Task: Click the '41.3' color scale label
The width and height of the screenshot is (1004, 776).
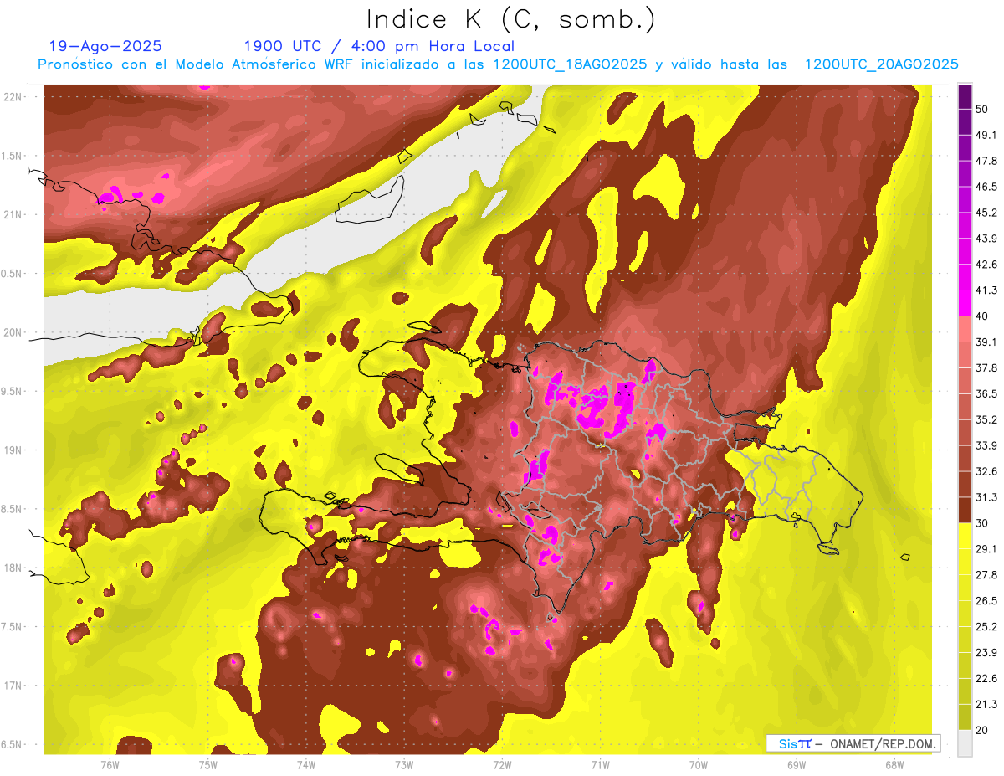Action: tap(986, 290)
